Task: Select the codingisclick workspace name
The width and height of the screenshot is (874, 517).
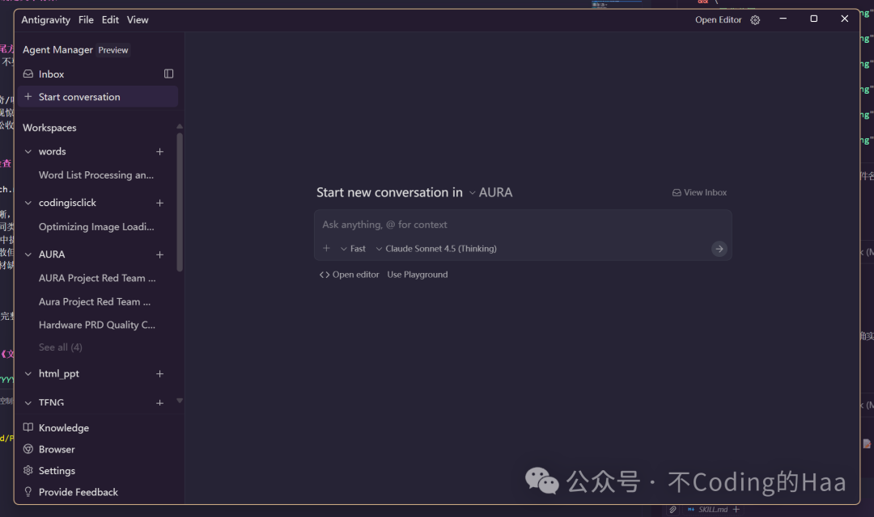Action: point(67,203)
